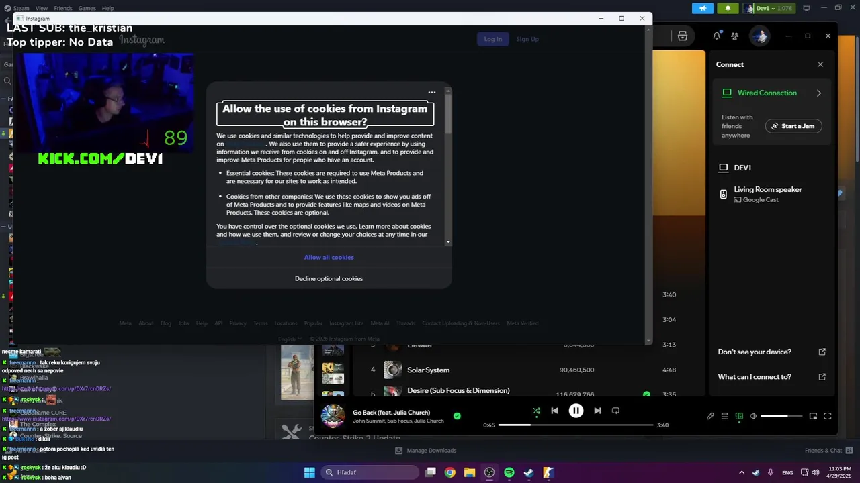Open the Steam View menu
This screenshot has height=483, width=860.
[x=42, y=8]
